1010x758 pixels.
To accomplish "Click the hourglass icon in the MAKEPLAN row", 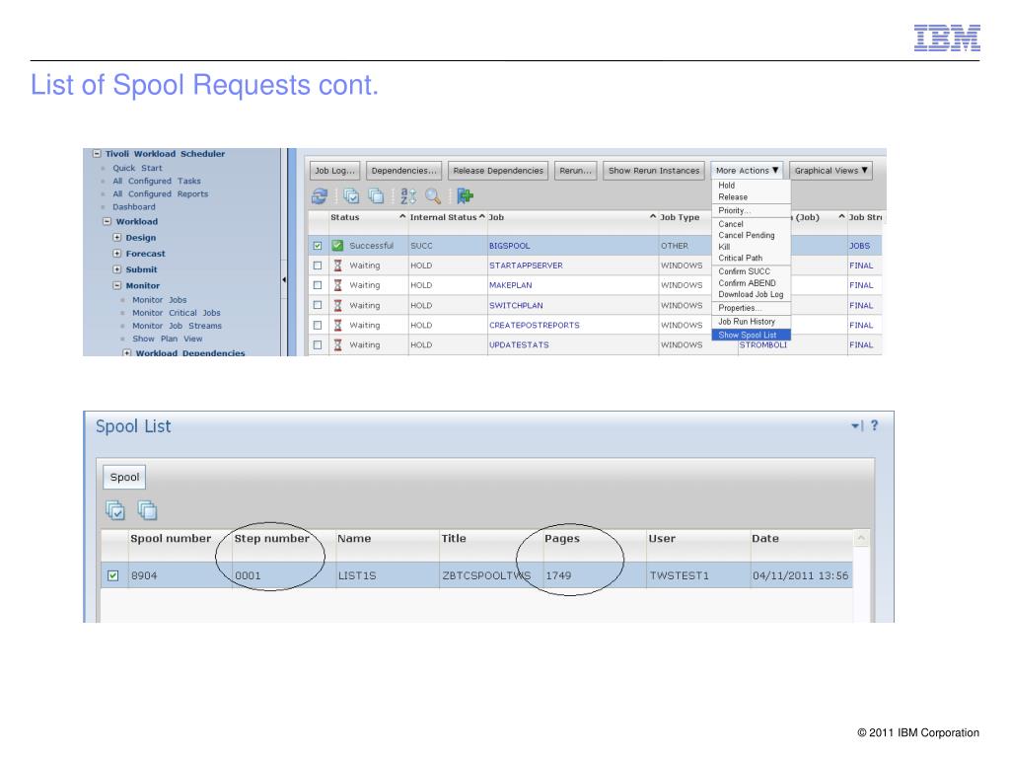I will [x=337, y=285].
